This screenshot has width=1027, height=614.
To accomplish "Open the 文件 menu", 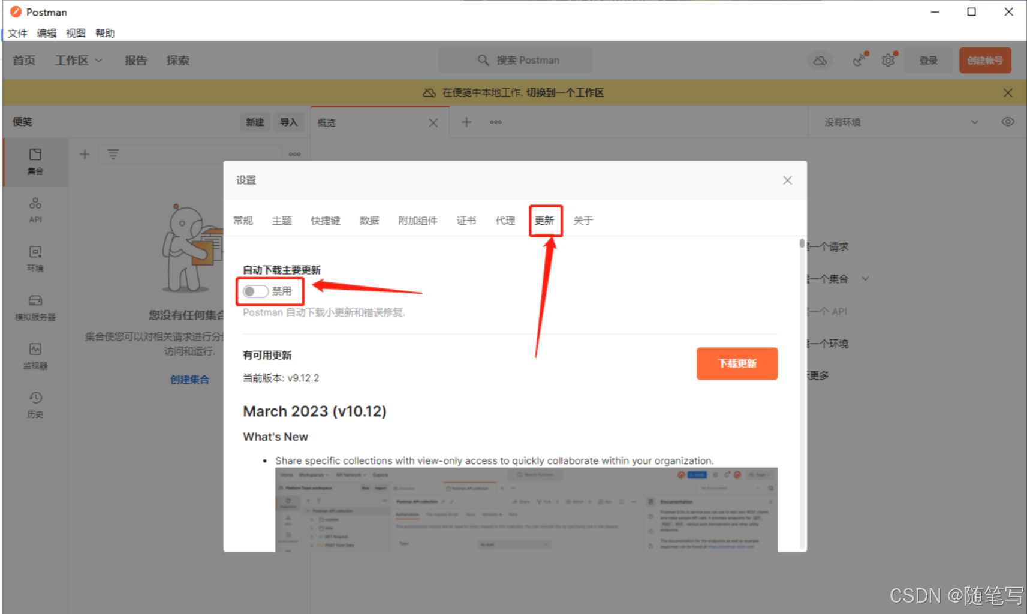I will point(17,33).
